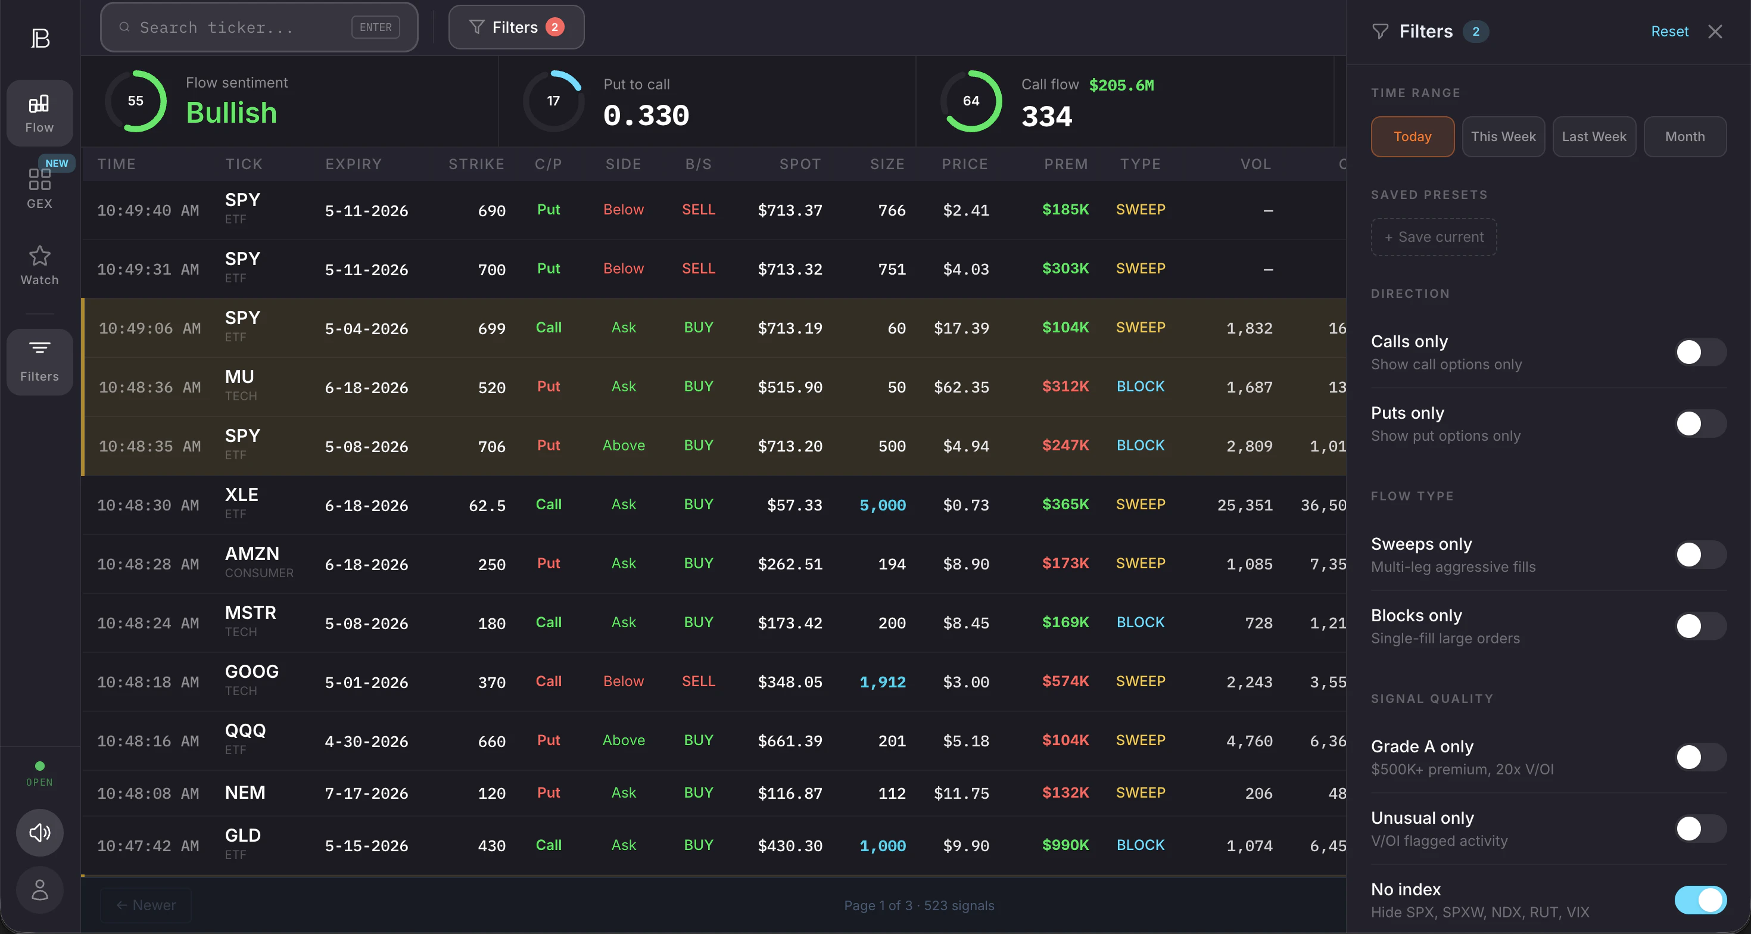This screenshot has height=934, width=1751.
Task: Sort by the STRIKE column header
Action: [x=476, y=164]
